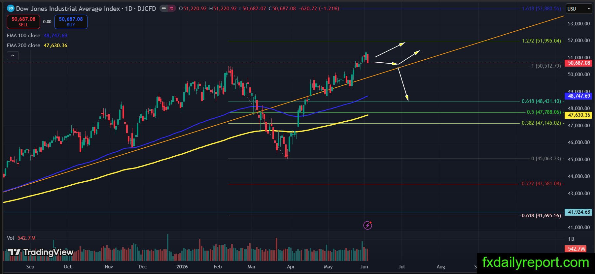
Task: Click the May label on the time axis
Action: coord(328,267)
